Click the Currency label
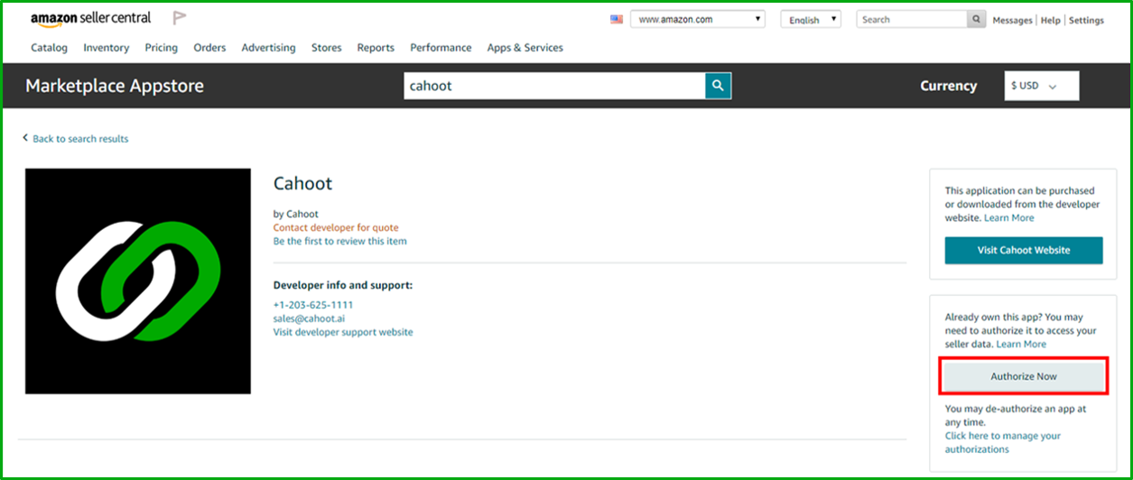This screenshot has width=1133, height=480. point(948,86)
